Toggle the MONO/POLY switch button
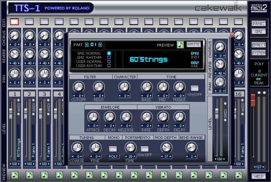 click(113, 149)
